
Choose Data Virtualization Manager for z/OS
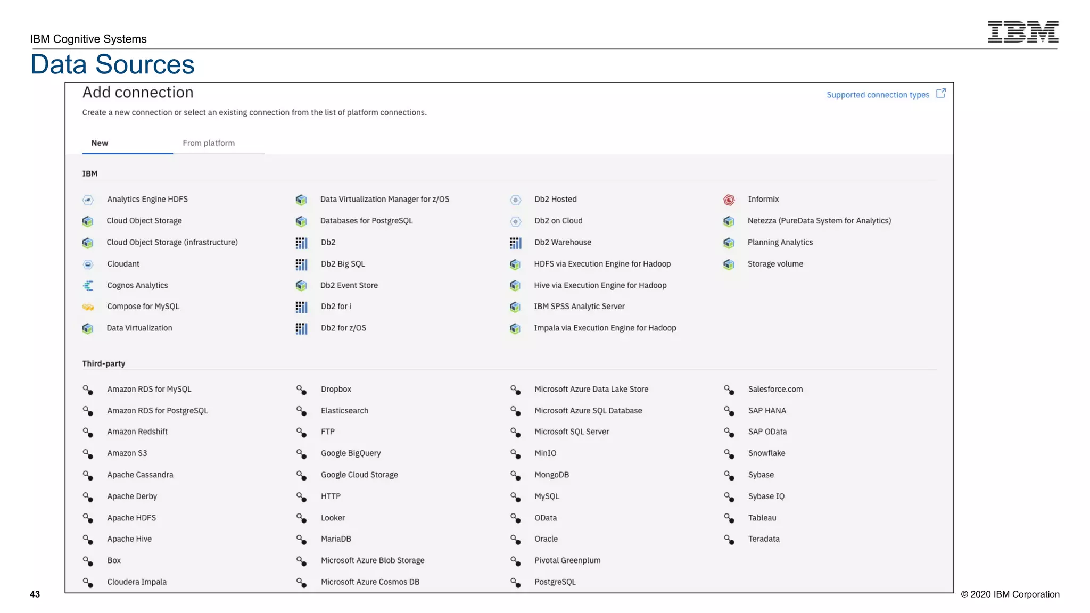point(384,199)
